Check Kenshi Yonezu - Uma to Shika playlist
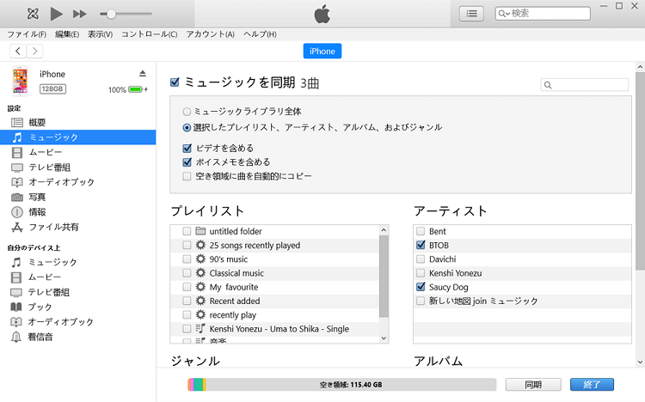645x402 pixels. [x=187, y=329]
